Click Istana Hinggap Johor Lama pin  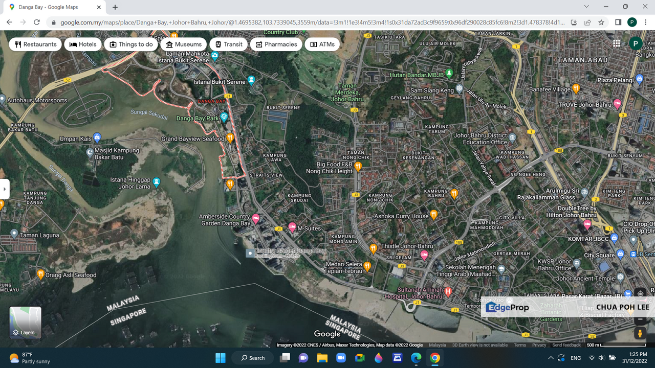click(157, 182)
